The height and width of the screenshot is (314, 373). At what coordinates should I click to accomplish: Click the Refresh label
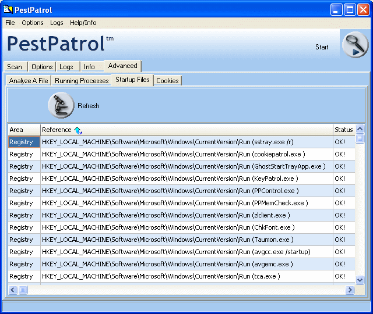click(89, 106)
